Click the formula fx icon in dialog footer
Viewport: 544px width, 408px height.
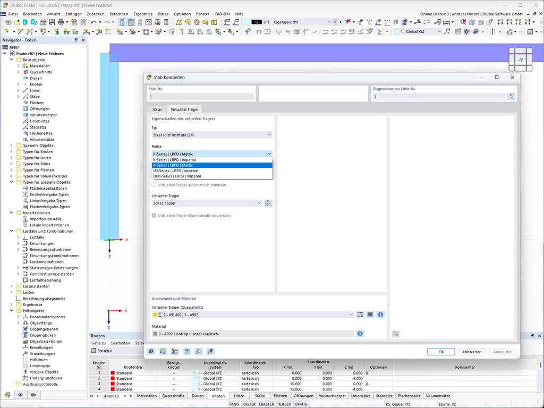click(x=210, y=352)
